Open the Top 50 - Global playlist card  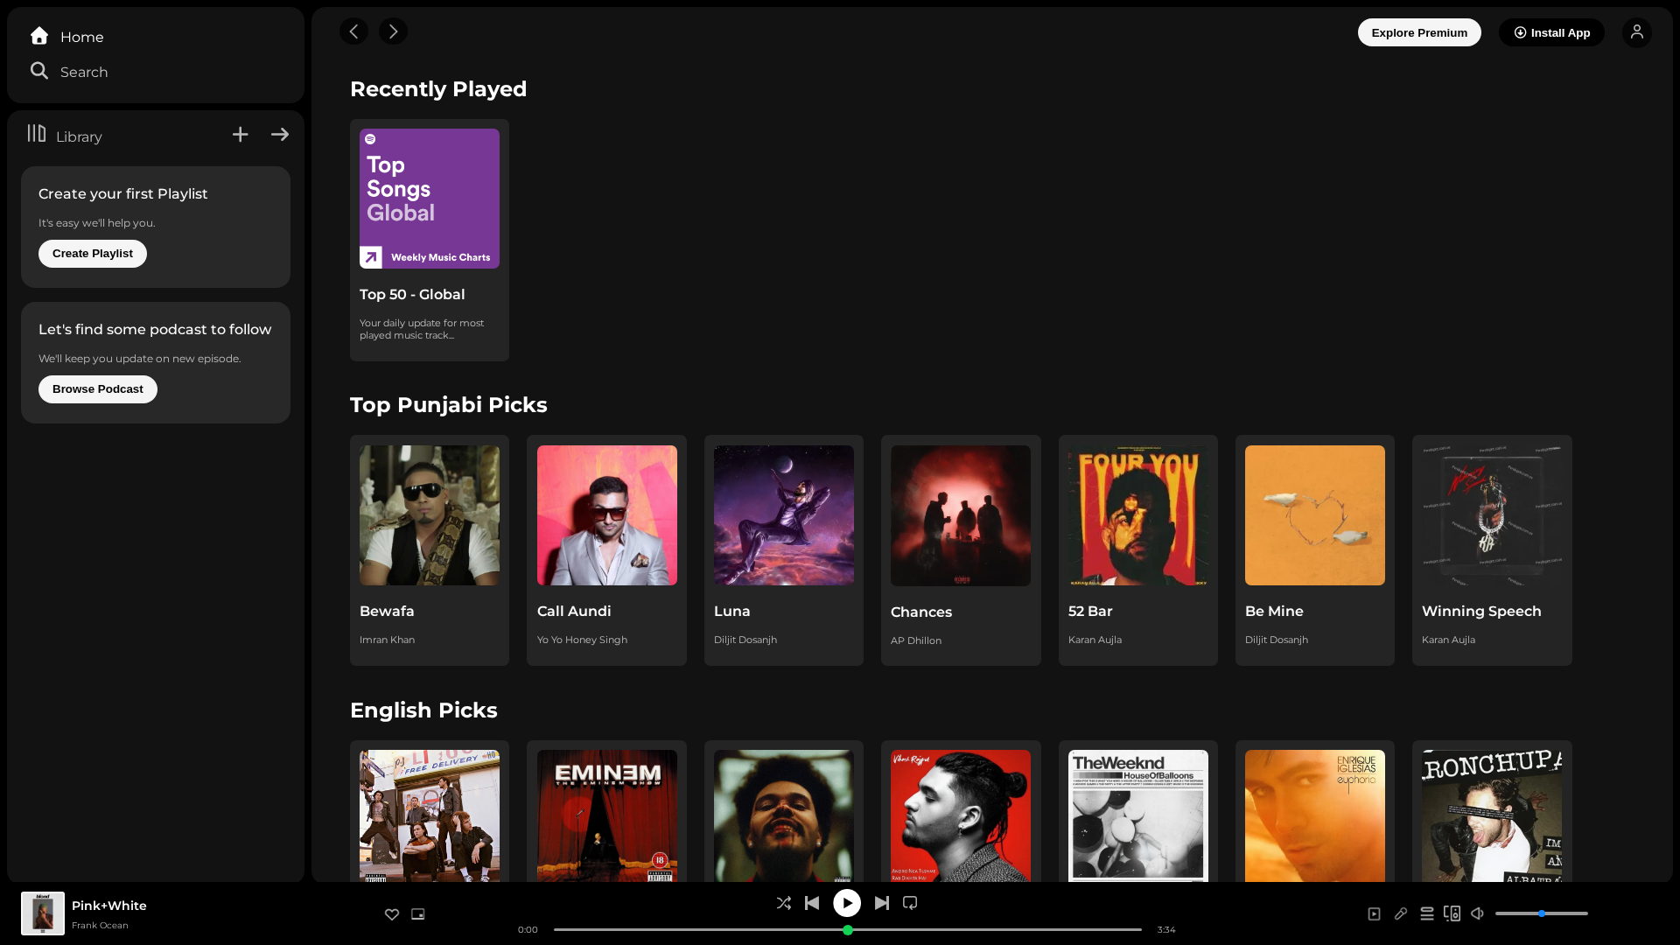(430, 240)
